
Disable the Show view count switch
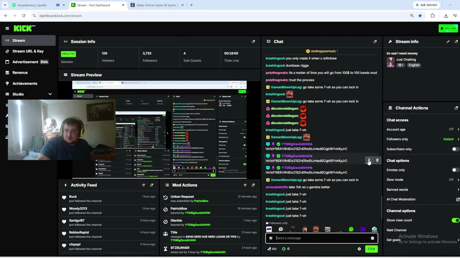pyautogui.click(x=455, y=220)
